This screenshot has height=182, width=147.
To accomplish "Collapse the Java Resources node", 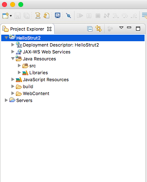I will coord(13,58).
